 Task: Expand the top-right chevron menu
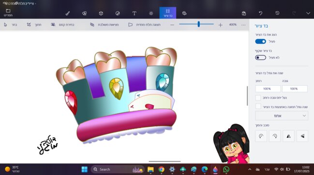pyautogui.click(x=308, y=13)
